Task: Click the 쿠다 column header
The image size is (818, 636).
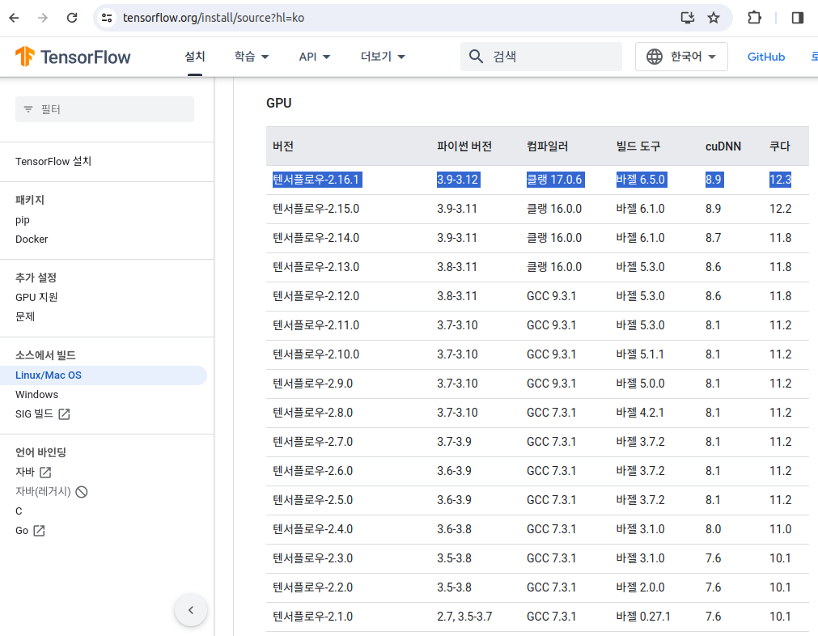Action: click(779, 146)
